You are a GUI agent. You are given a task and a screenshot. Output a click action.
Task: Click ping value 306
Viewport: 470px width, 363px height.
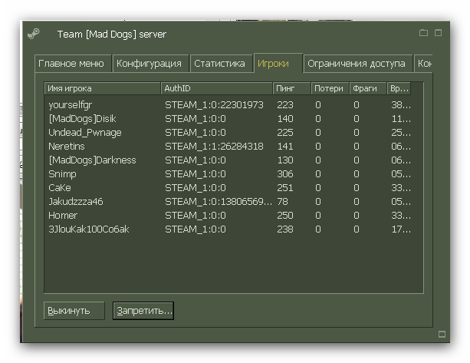pyautogui.click(x=285, y=173)
